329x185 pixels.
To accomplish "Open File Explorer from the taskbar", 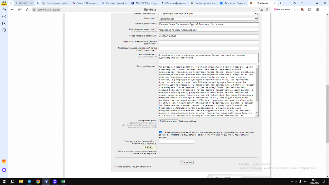I will click(x=21, y=181).
